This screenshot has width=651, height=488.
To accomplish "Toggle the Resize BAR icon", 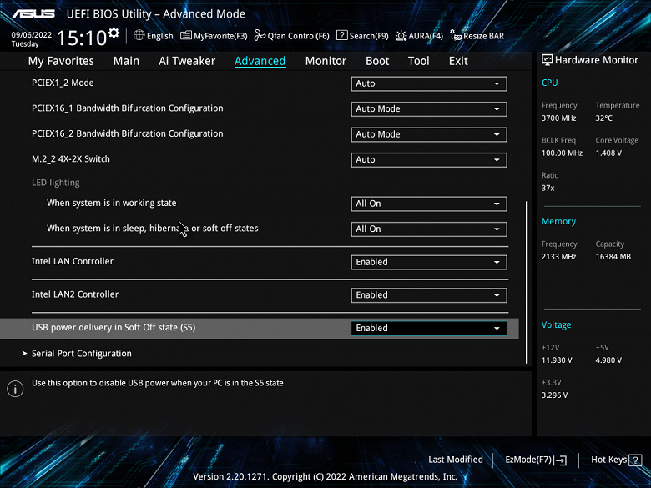I will point(456,36).
